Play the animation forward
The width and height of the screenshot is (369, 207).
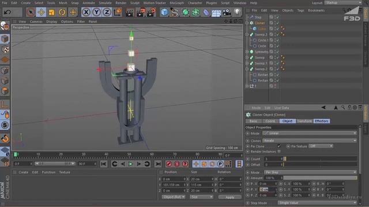coord(131,164)
